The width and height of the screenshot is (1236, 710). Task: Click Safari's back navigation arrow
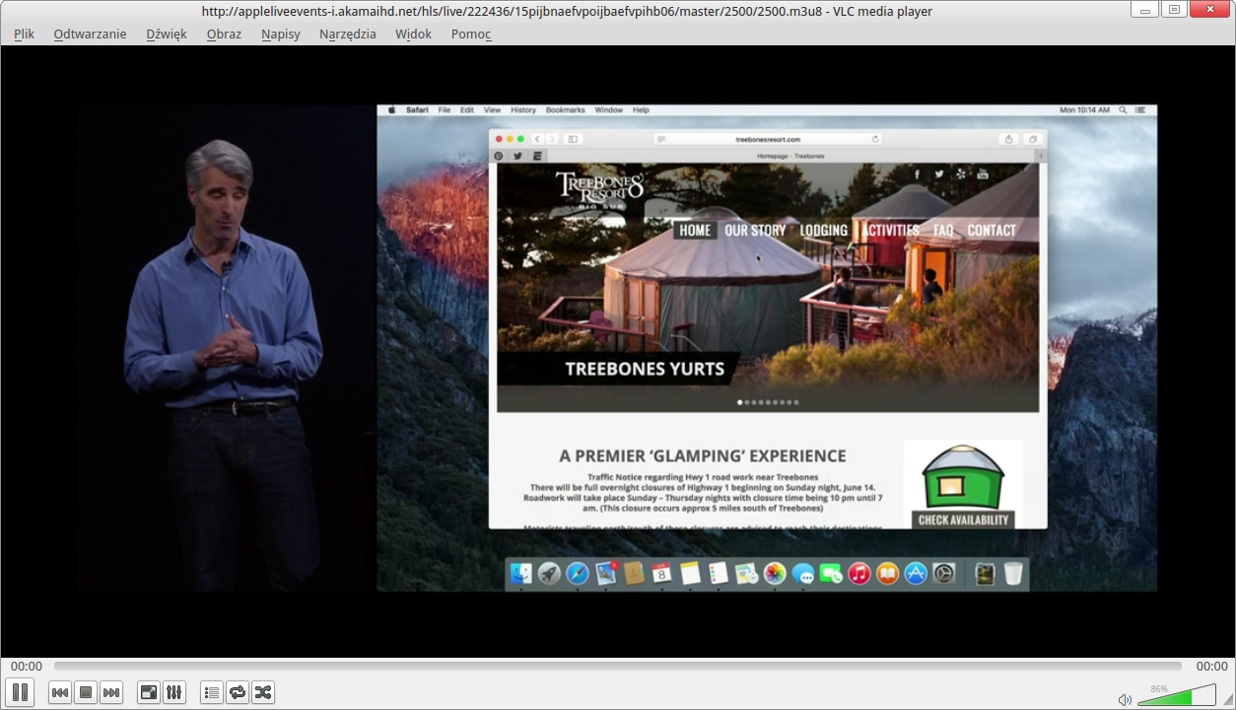538,139
